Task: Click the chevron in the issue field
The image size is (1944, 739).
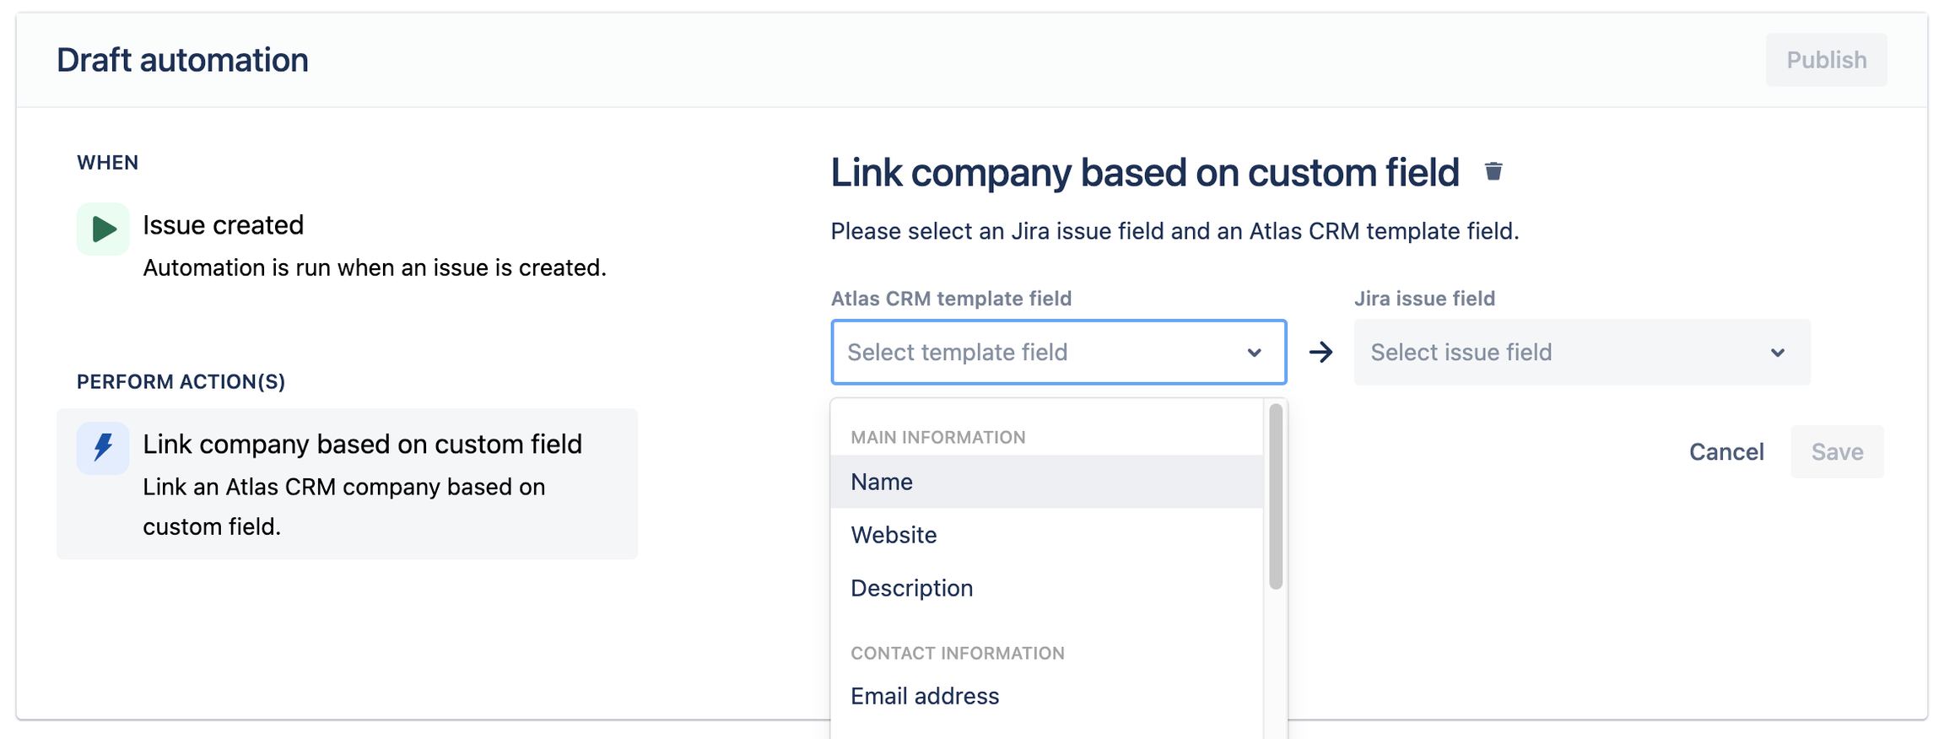Action: pyautogui.click(x=1778, y=353)
